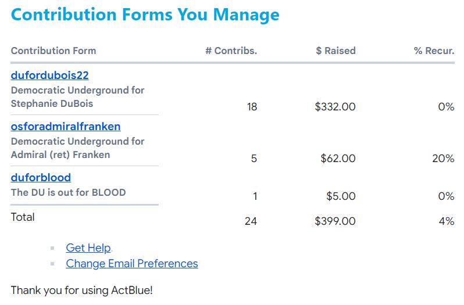Open the duforblood contribution form link
Image resolution: width=464 pixels, height=305 pixels.
click(41, 178)
